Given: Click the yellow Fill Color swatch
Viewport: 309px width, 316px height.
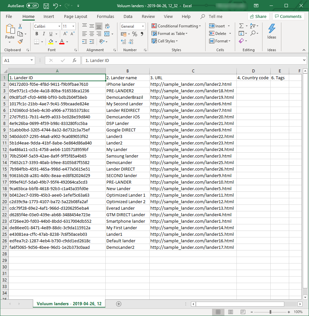Looking at the screenshot, I should (x=51, y=42).
